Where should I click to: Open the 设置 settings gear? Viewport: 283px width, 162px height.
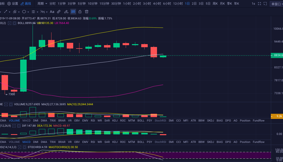point(12,4)
